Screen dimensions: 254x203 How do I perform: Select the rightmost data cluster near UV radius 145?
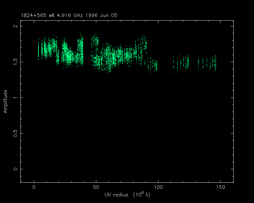(214, 63)
